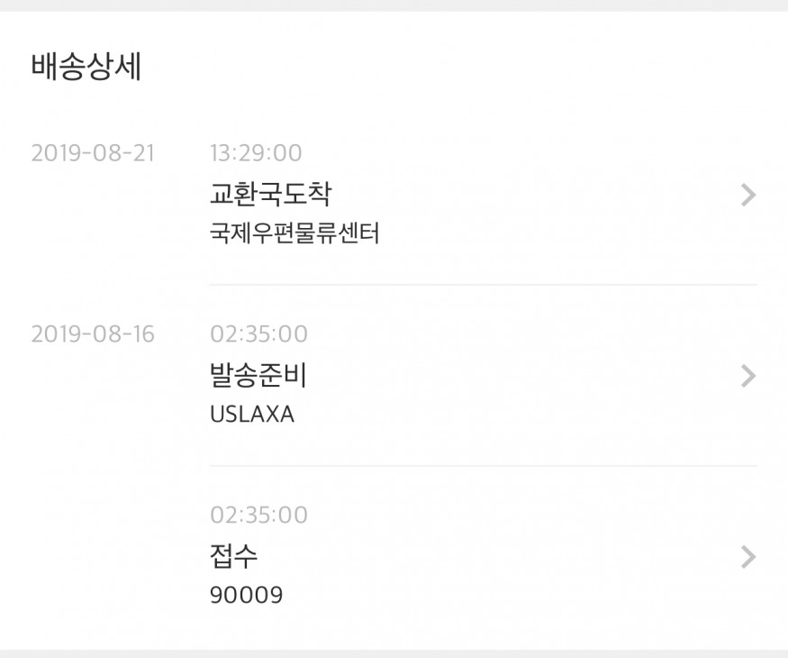Open the 발송준비 details arrow

tap(747, 376)
